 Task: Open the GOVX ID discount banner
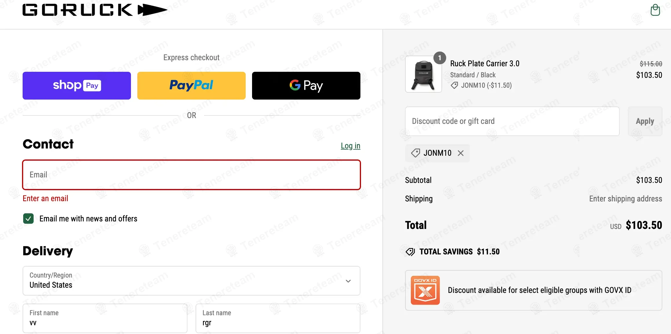pos(539,290)
